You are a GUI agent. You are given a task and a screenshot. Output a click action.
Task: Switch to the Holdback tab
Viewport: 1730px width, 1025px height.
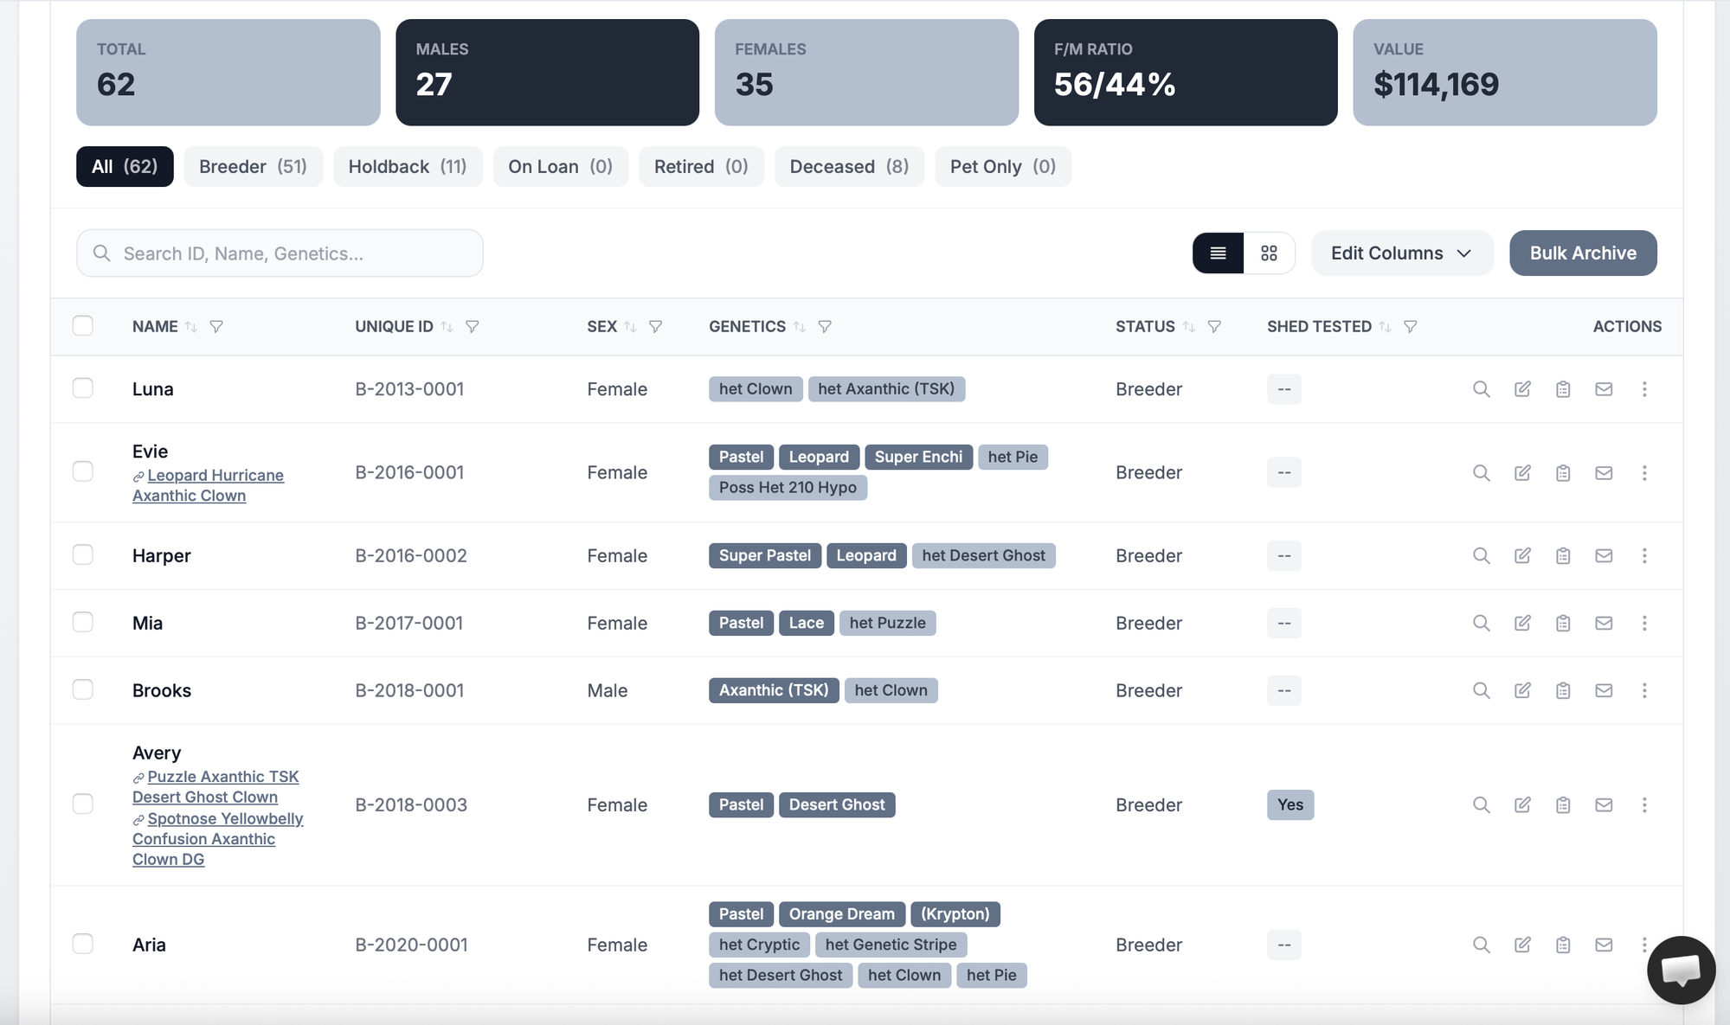pos(408,166)
